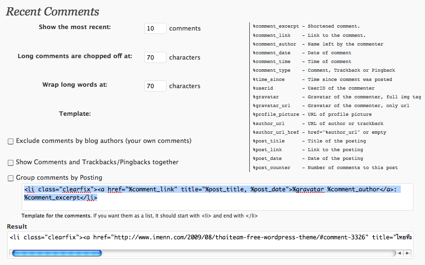Viewport: 425px width, 265px height.
Task: Focus the long comments chop-off characters field
Action: point(155,58)
